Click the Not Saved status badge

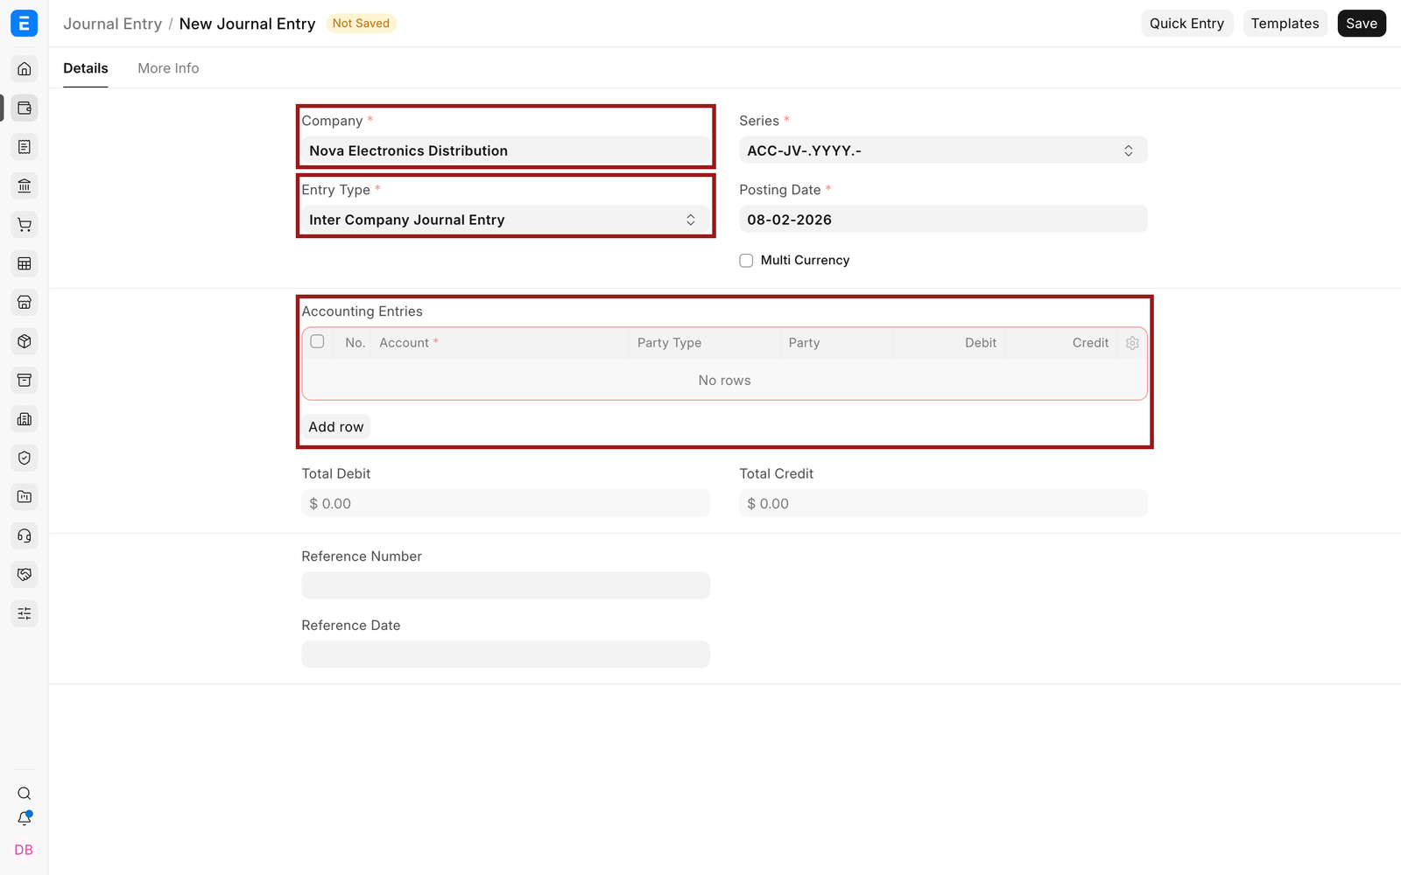click(x=361, y=24)
